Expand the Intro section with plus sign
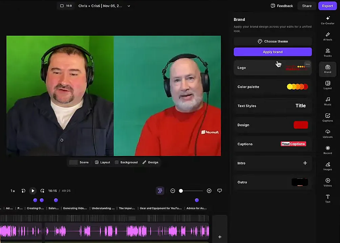This screenshot has width=340, height=243. pos(305,163)
